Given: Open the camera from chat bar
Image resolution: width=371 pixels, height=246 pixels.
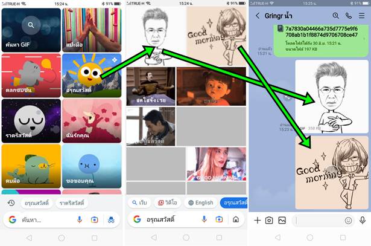Looking at the screenshot, I should click(x=269, y=221).
